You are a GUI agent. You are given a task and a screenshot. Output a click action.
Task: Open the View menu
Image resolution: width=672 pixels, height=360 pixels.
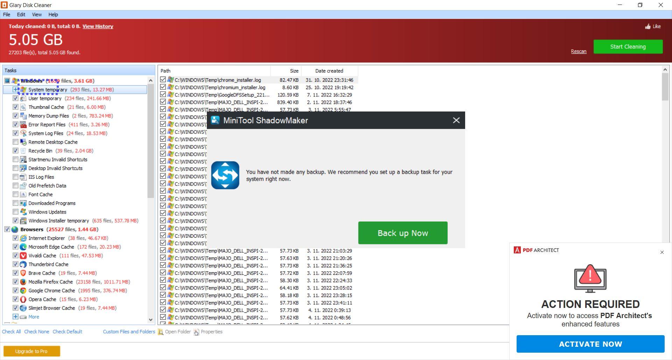point(37,15)
